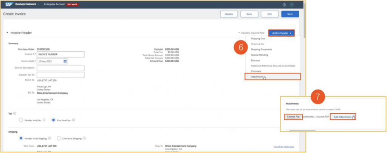Click the Save button

(x=249, y=14)
